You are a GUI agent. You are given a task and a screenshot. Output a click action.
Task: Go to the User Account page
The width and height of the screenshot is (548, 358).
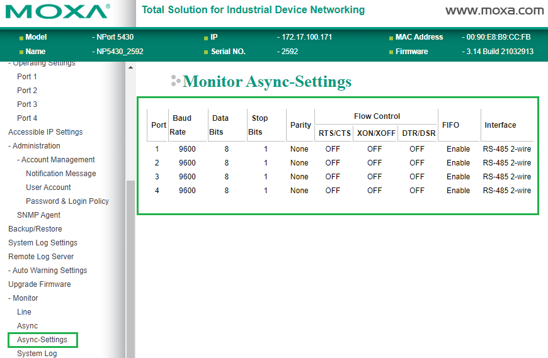[x=49, y=187]
